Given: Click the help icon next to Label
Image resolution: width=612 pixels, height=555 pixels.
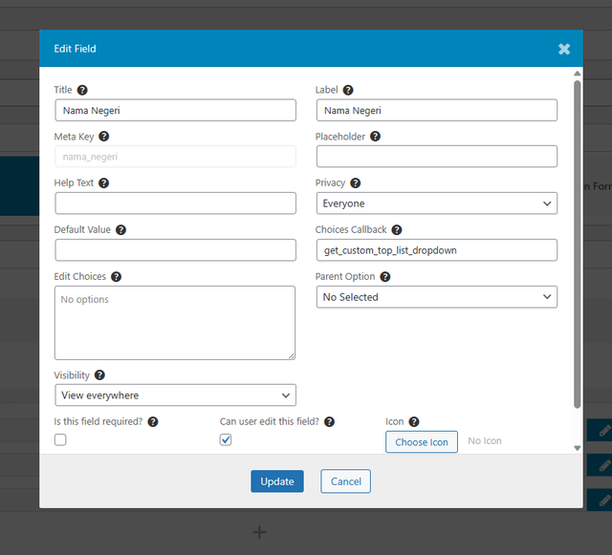Looking at the screenshot, I should point(348,90).
